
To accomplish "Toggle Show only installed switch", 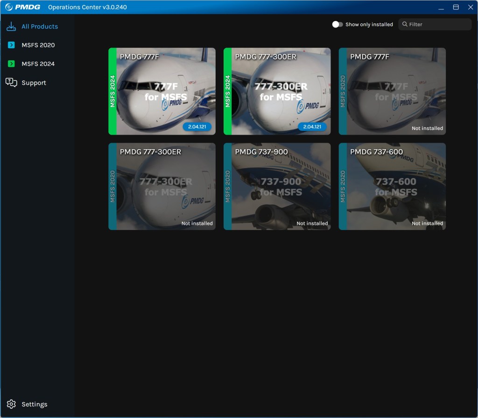I will pos(337,24).
